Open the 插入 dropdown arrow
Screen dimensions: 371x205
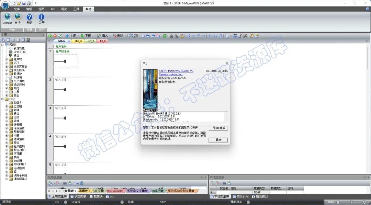tap(110, 36)
